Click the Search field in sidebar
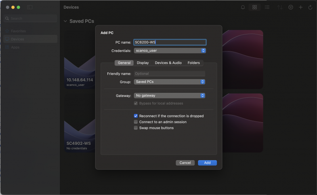The width and height of the screenshot is (317, 195). click(31, 18)
